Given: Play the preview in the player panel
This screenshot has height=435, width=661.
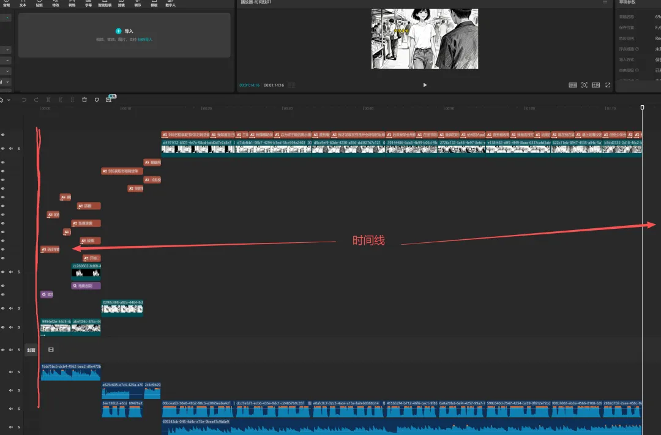Looking at the screenshot, I should (425, 85).
